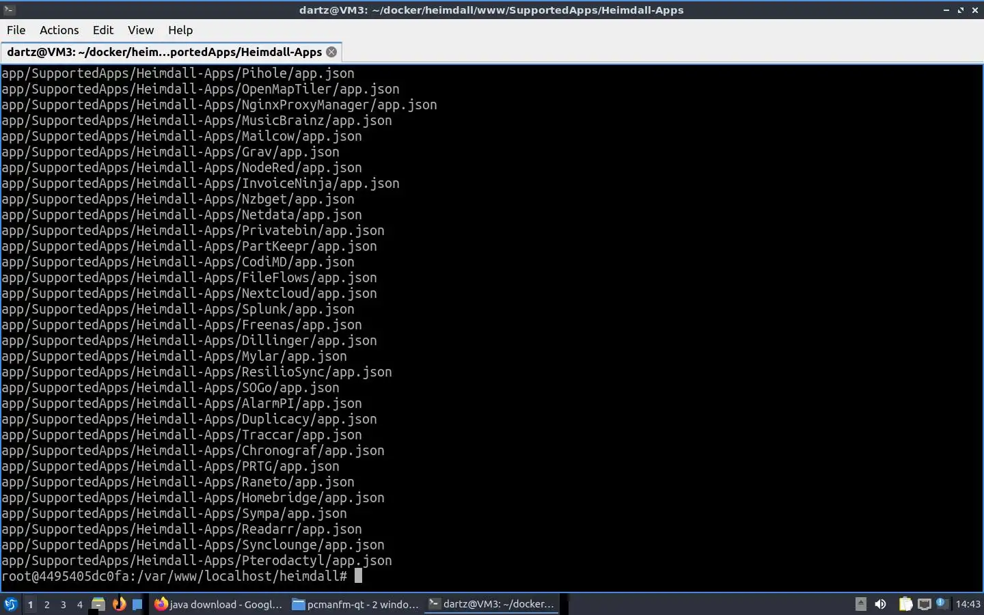Click the CodiMD/app.json line

(x=178, y=262)
